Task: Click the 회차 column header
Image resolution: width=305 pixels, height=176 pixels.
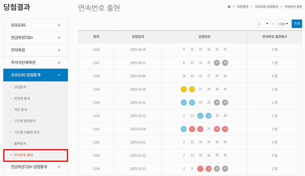Action: pos(96,36)
